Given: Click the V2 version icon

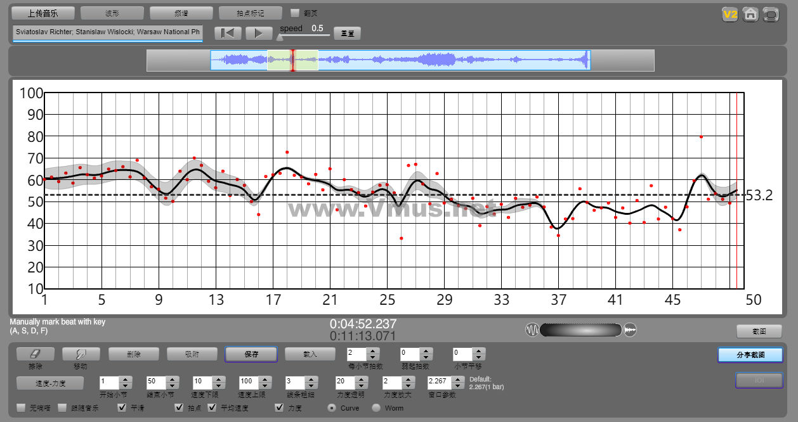Looking at the screenshot, I should click(729, 14).
